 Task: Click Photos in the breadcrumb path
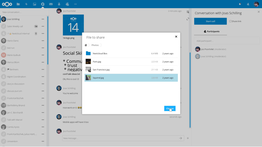[95, 45]
